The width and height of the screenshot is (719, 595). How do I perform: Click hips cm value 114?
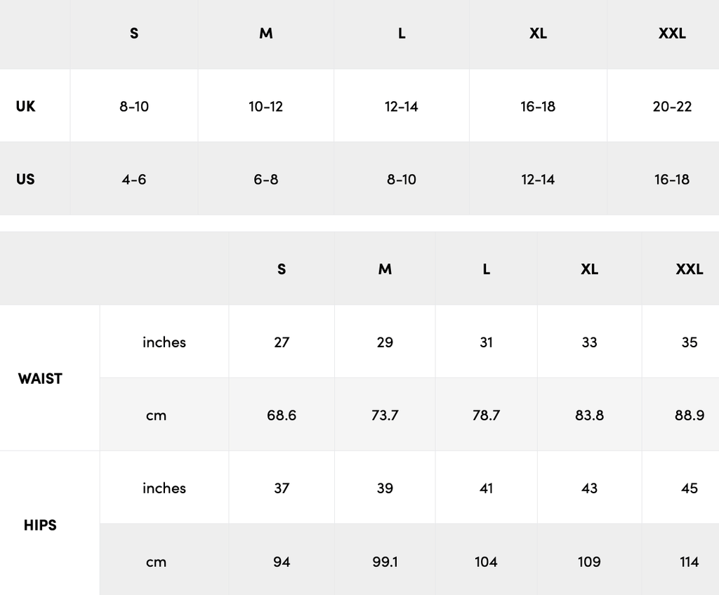[690, 561]
